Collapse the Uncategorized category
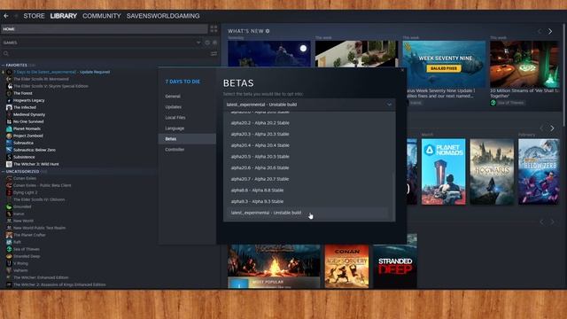Screen dimensions: 567x319 tap(4, 171)
